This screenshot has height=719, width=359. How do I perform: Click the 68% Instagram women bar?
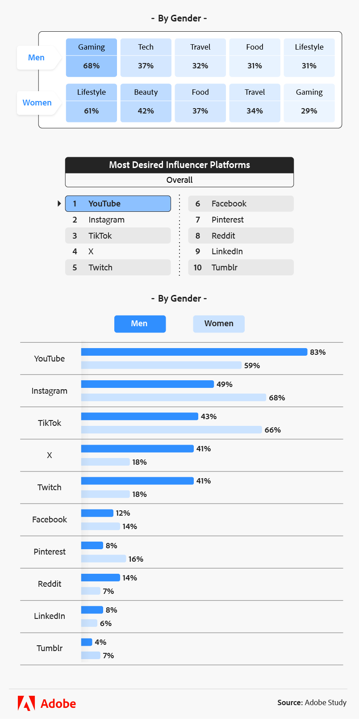[173, 398]
